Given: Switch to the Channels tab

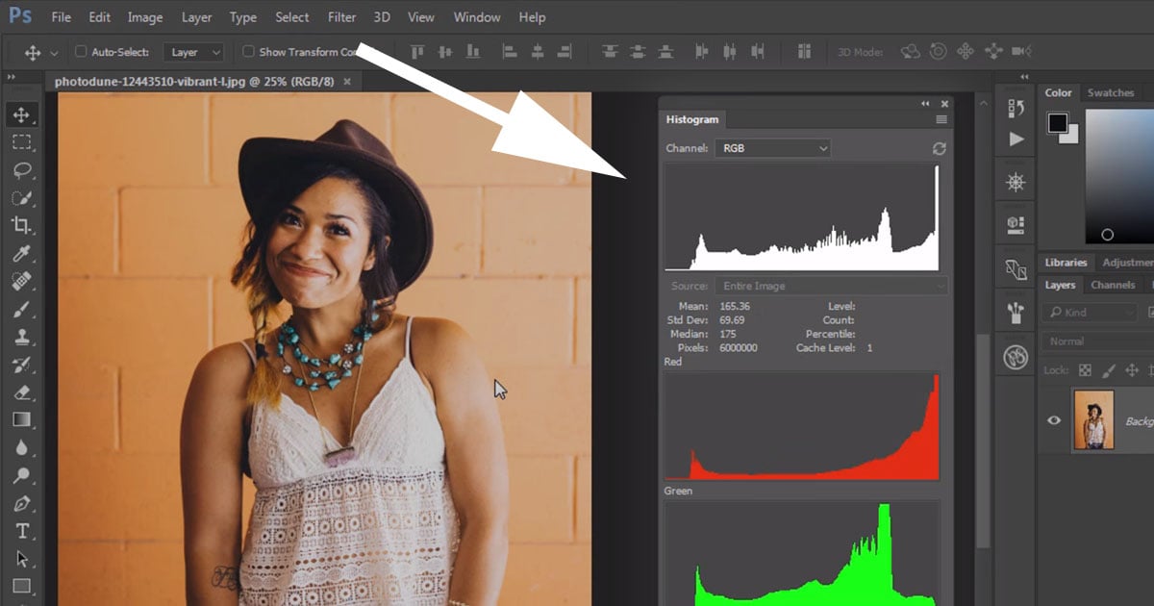Looking at the screenshot, I should 1113,286.
